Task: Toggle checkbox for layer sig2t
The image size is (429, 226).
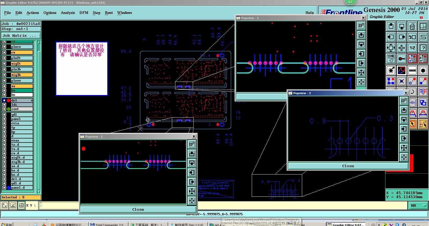Action: click(x=4, y=64)
